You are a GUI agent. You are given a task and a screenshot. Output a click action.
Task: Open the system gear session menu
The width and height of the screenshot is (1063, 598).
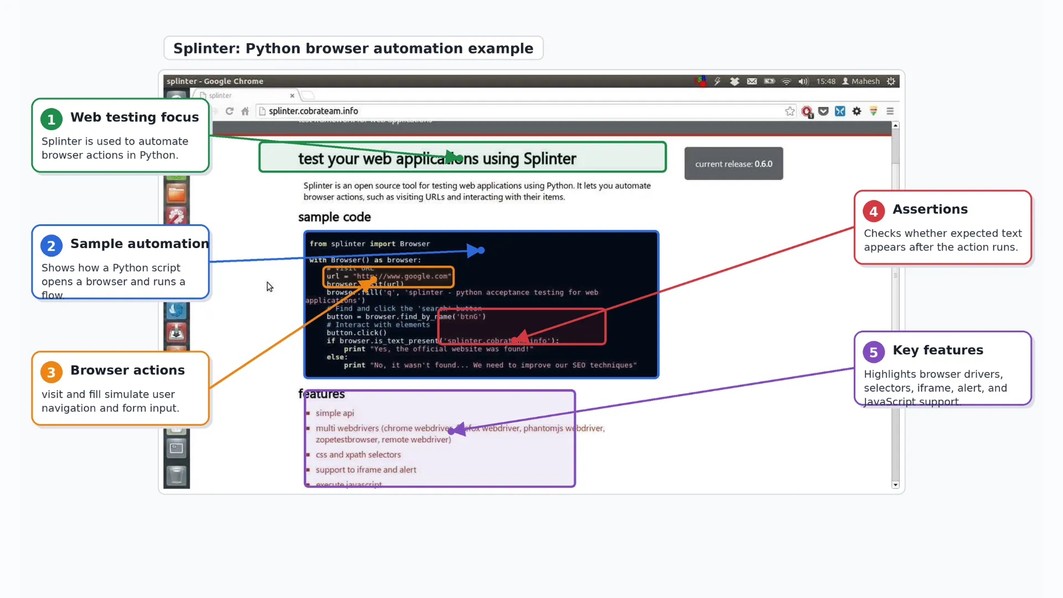[891, 81]
